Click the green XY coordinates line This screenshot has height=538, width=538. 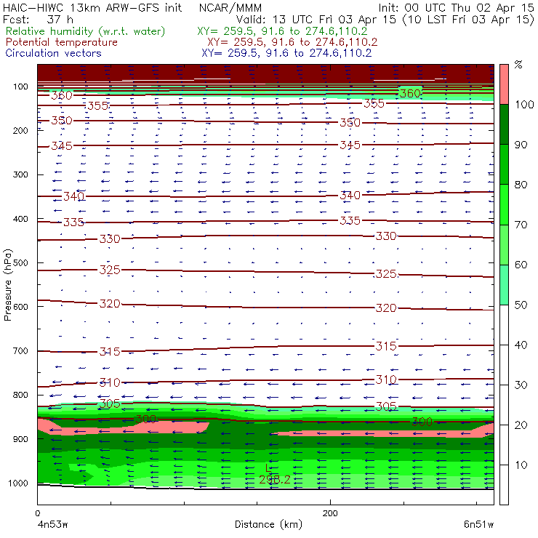tap(282, 31)
